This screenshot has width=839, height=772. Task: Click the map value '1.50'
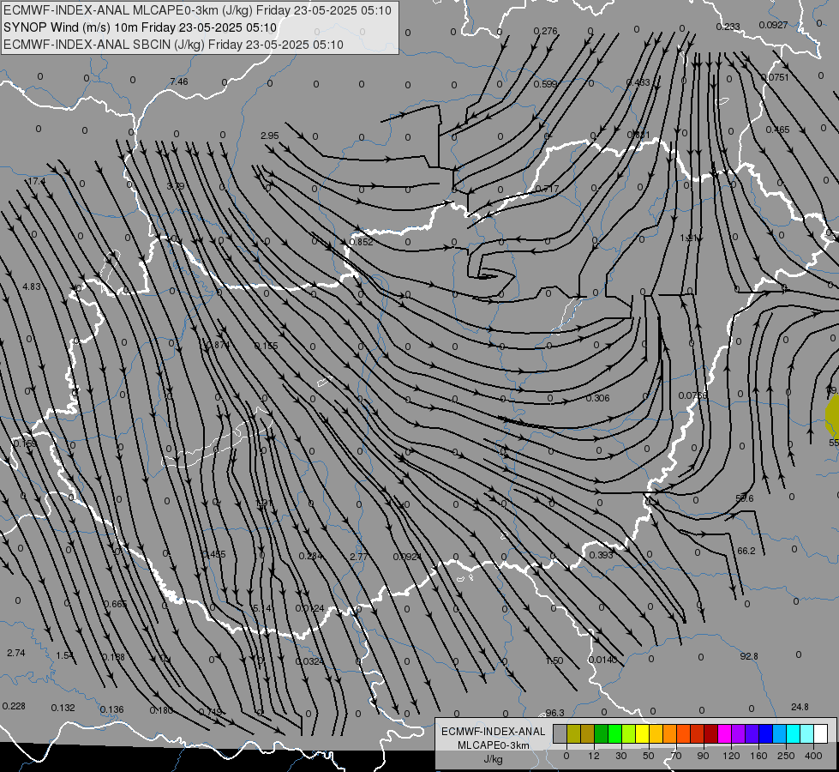(554, 660)
